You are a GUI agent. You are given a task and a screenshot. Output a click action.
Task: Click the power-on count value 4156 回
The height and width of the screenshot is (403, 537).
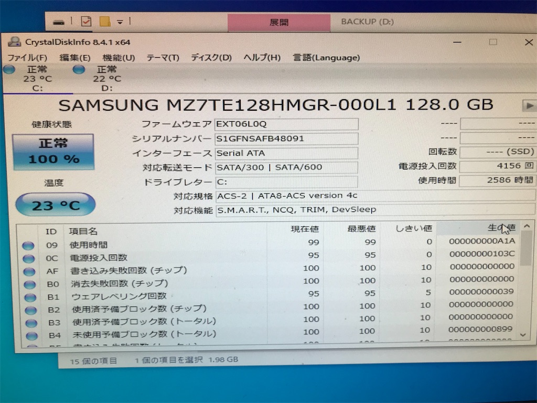(x=498, y=166)
